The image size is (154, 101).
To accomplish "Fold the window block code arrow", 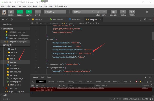I will [x=39, y=39].
